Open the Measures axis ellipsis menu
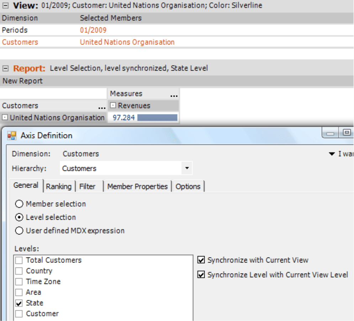 [174, 95]
